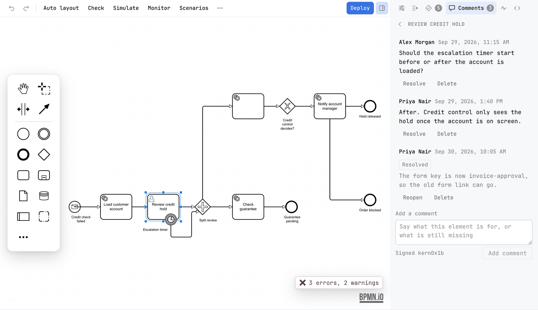Activate the global connect arrow tool
Screen dimensions: 538x310
tap(44, 109)
